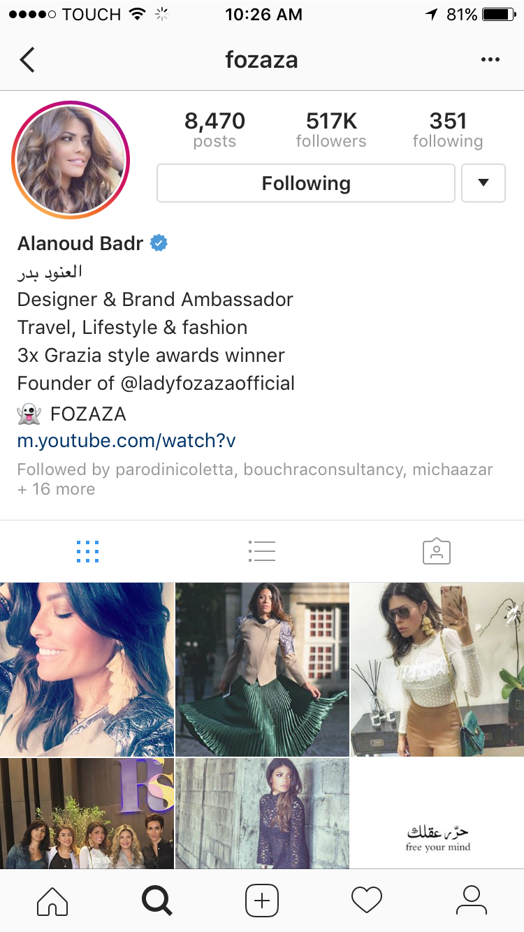Open own Profile icon in bottom bar
This screenshot has width=524, height=932.
[472, 900]
